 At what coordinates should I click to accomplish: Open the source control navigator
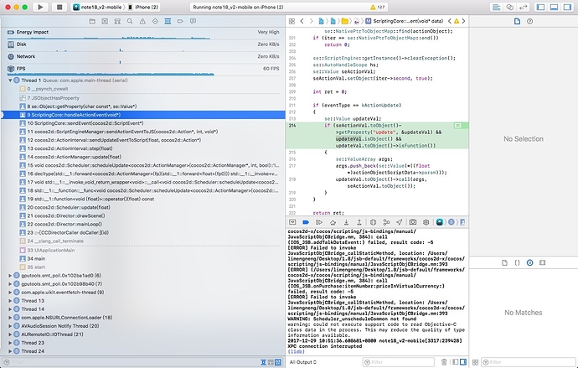[x=105, y=22]
